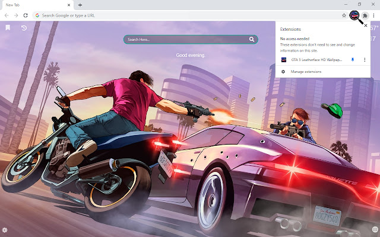This screenshot has width=380, height=237.
Task: Open the page settings gear icon
Action: coord(5,230)
